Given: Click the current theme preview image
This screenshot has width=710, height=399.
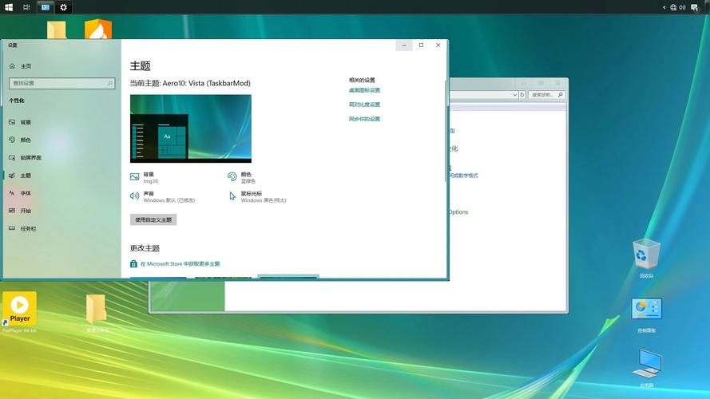Looking at the screenshot, I should tap(191, 128).
